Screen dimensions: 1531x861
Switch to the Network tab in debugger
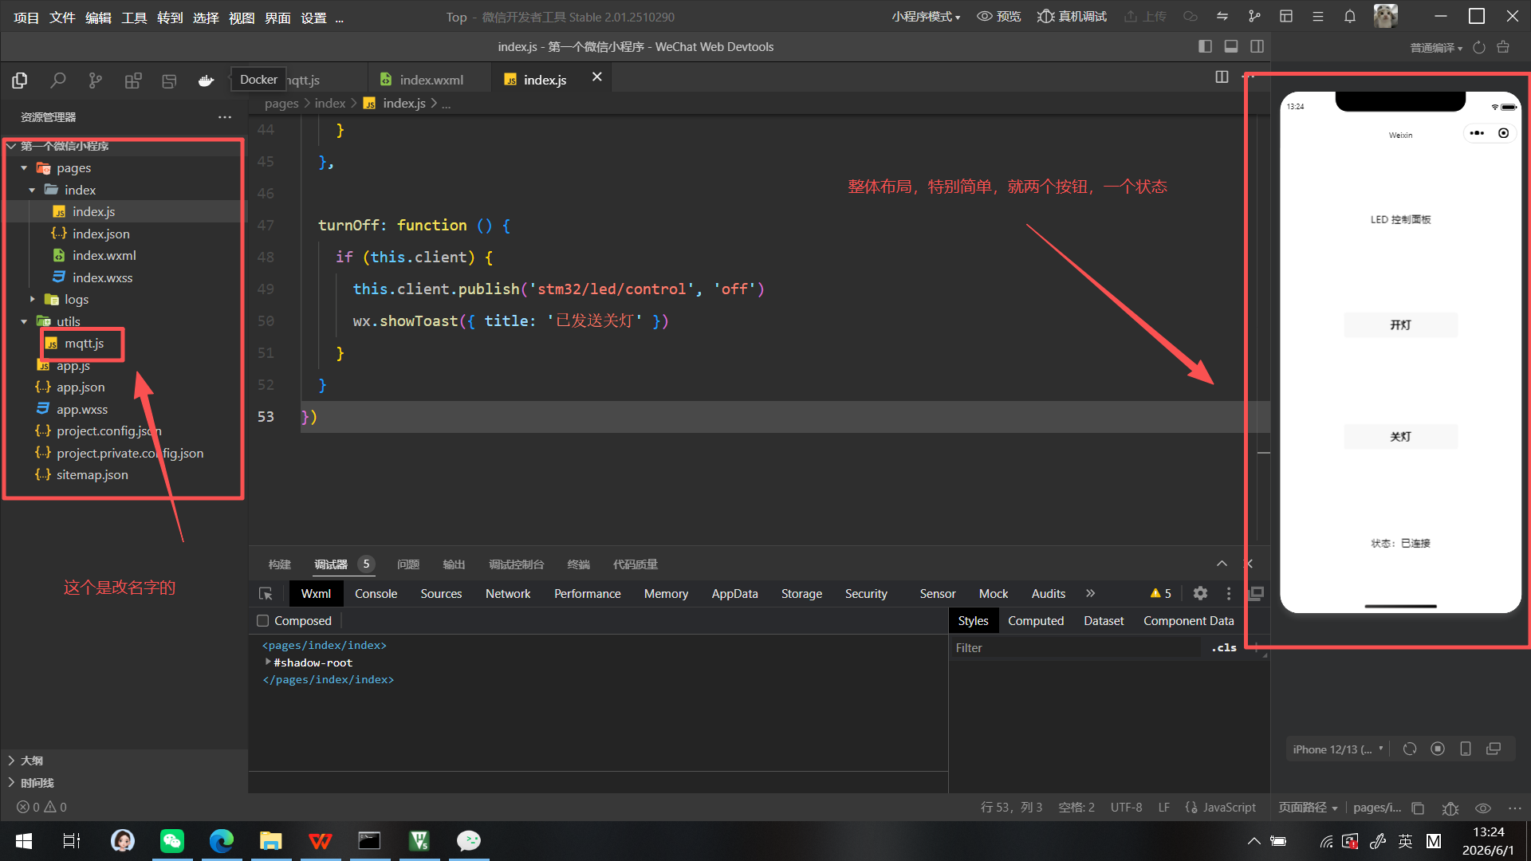(x=508, y=594)
